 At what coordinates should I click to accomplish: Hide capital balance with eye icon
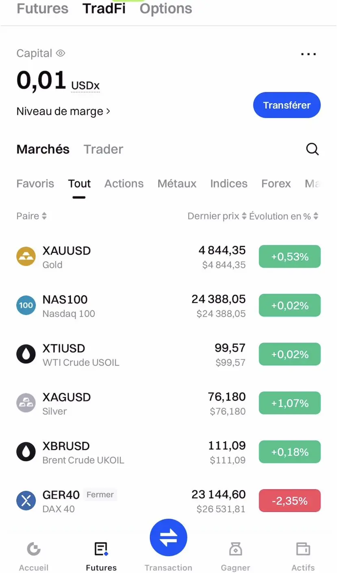(61, 53)
